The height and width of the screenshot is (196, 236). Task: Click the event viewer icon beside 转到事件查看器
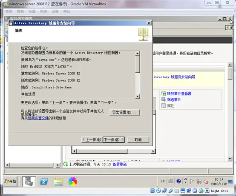click(x=164, y=94)
